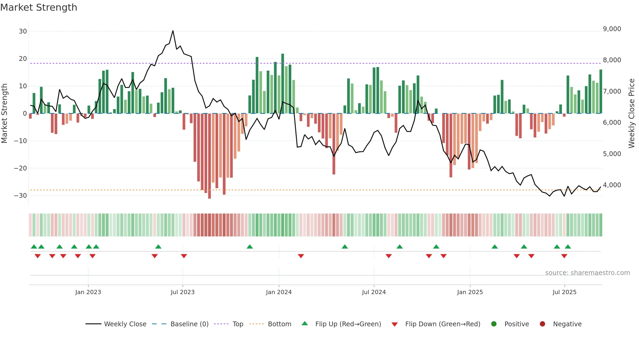Click the −10 tick on the left axis
Viewport: 639px width, 359px height.
[21, 141]
